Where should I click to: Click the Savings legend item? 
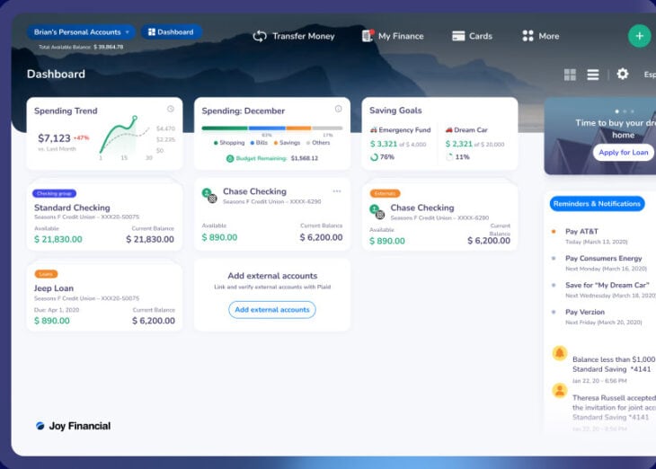287,143
